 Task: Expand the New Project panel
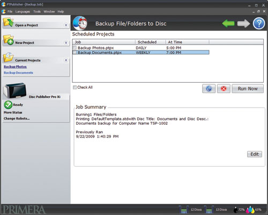[x=66, y=42]
